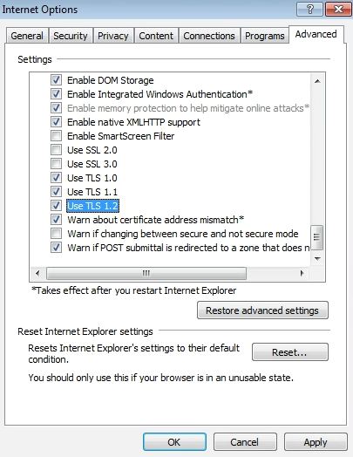Uncheck Enable DOM Storage

click(56, 80)
